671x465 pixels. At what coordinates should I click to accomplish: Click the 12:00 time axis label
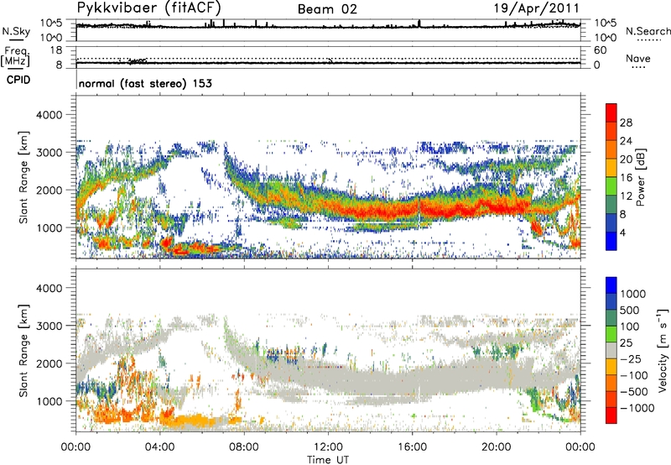click(328, 447)
